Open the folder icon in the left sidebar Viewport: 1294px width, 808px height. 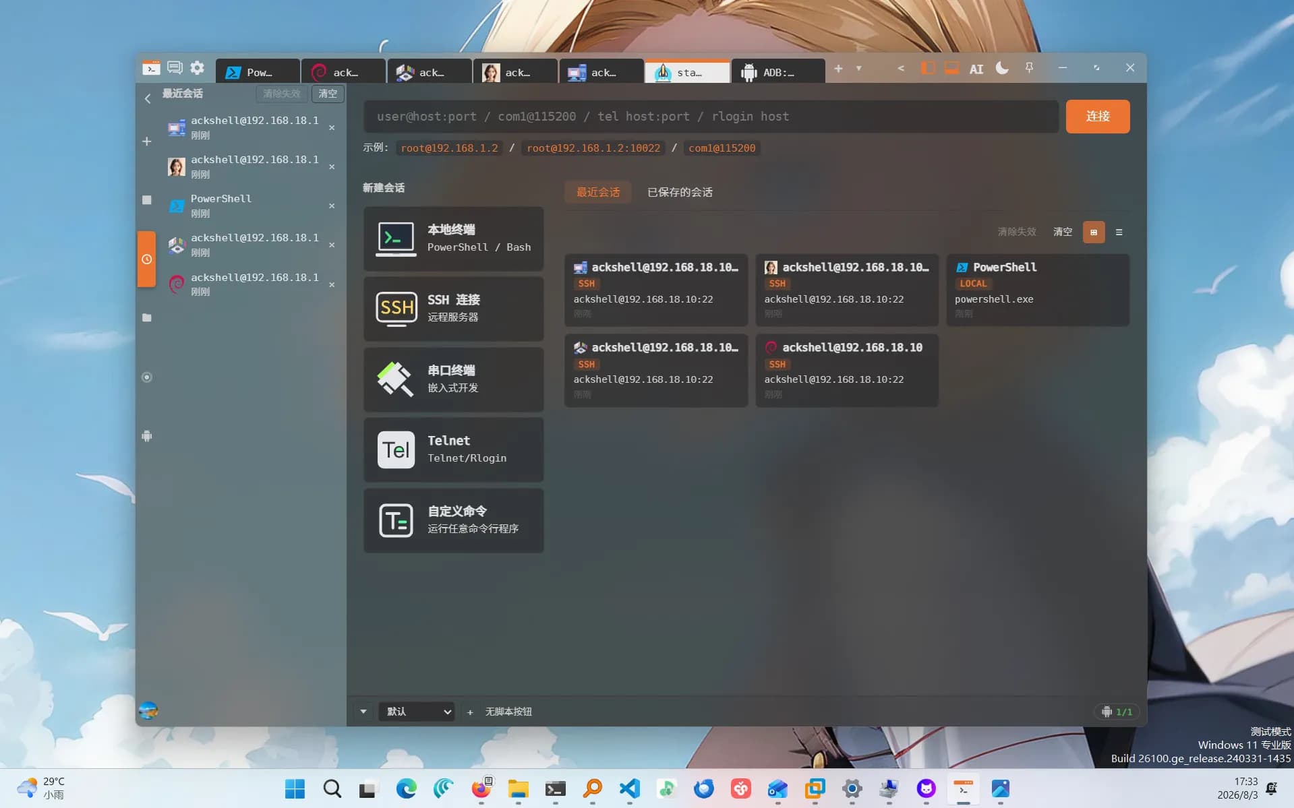(146, 317)
